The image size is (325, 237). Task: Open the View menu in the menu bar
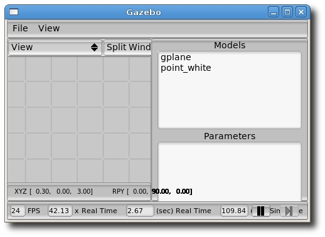coord(49,28)
